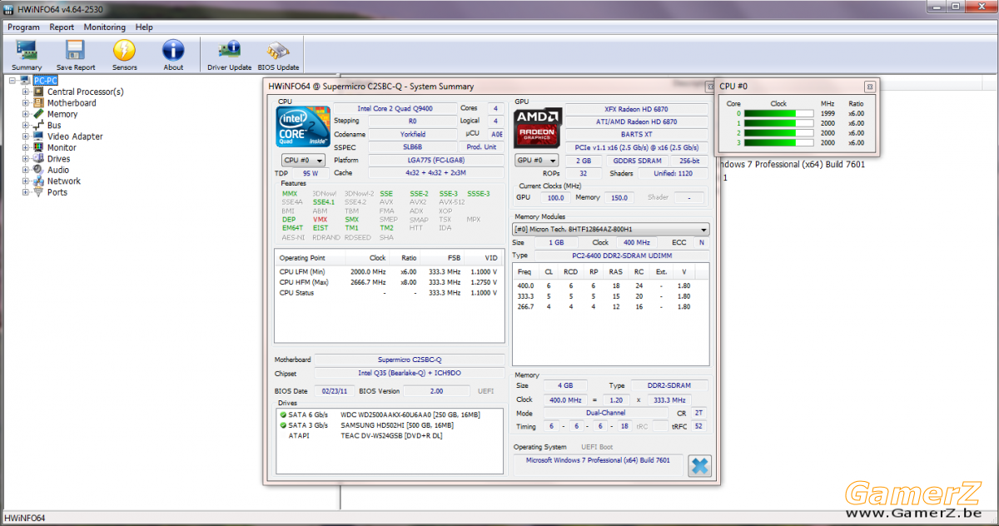The image size is (999, 526).
Task: Select the Drives tree node
Action: coord(58,159)
